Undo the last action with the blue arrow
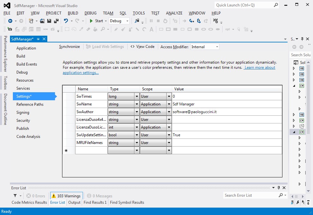313x215 pixels. (66, 21)
